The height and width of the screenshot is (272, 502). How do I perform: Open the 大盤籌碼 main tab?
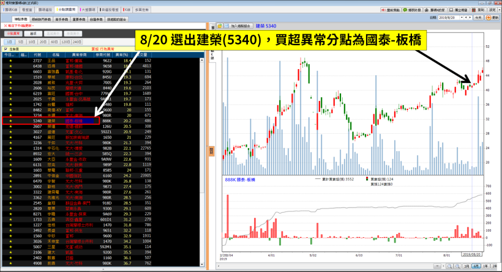tap(88, 10)
